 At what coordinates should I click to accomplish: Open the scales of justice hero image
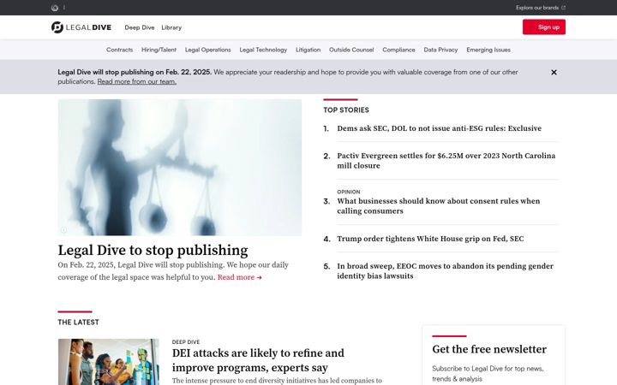pyautogui.click(x=180, y=168)
